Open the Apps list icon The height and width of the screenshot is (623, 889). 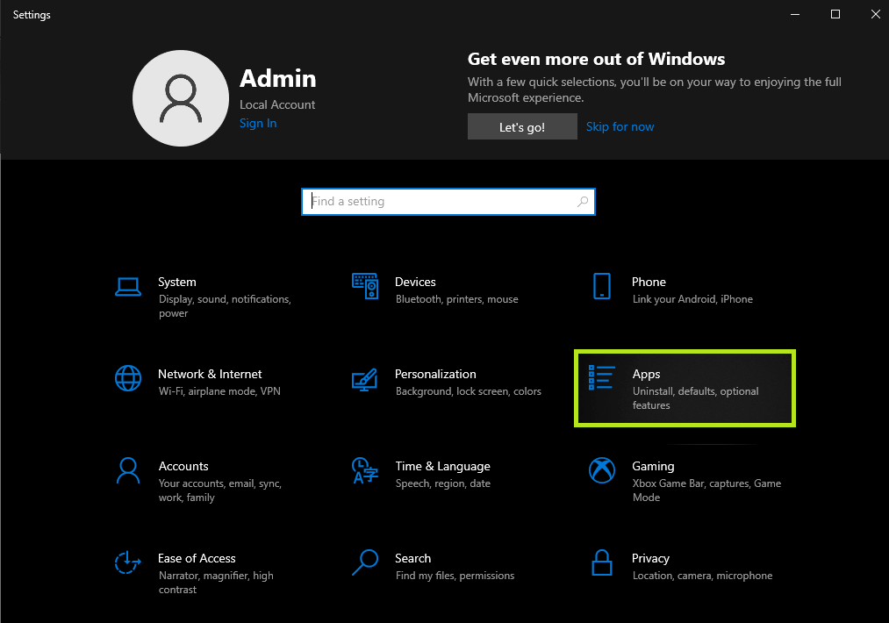click(x=601, y=377)
